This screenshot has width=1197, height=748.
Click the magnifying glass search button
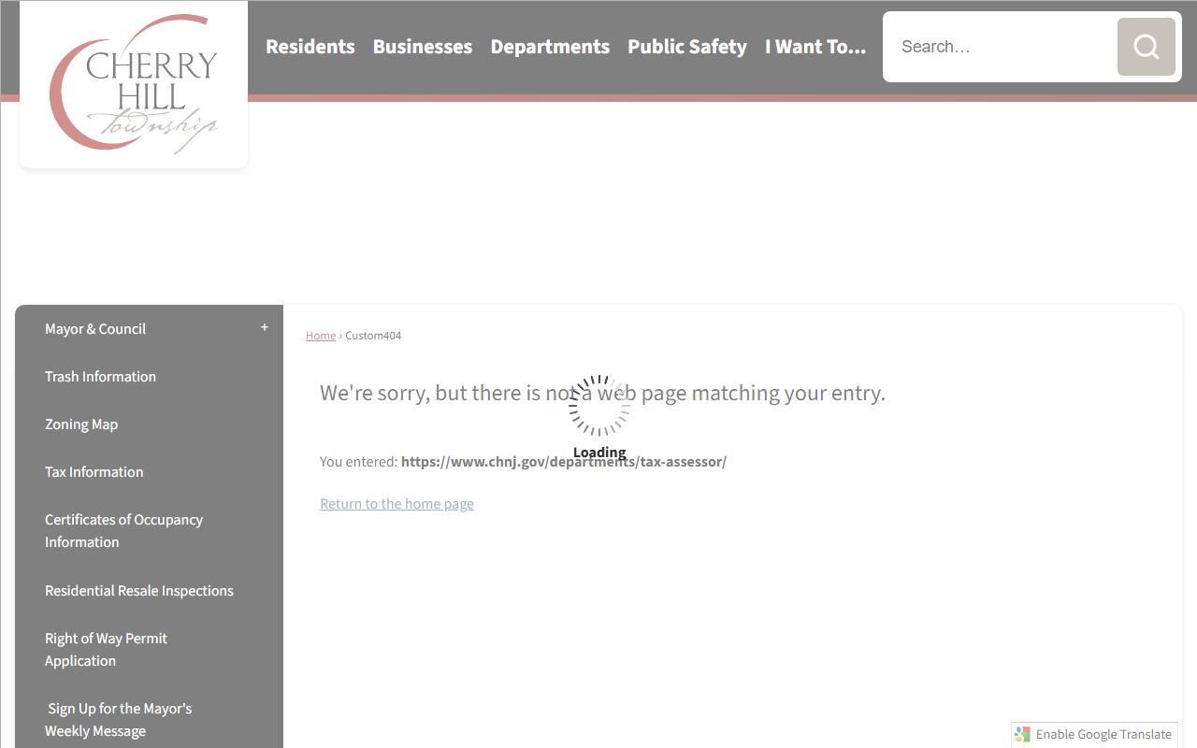[1146, 47]
